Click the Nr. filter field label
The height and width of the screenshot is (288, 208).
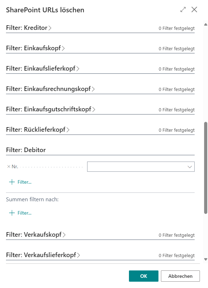[x=14, y=166]
